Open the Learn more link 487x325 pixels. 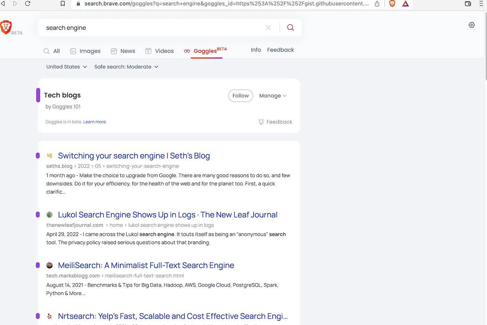click(x=94, y=122)
